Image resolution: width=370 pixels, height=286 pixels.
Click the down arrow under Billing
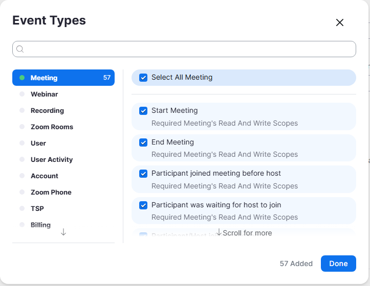(63, 232)
